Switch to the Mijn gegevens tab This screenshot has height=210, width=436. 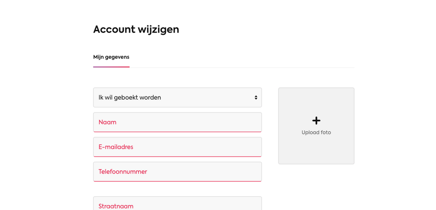(x=111, y=57)
